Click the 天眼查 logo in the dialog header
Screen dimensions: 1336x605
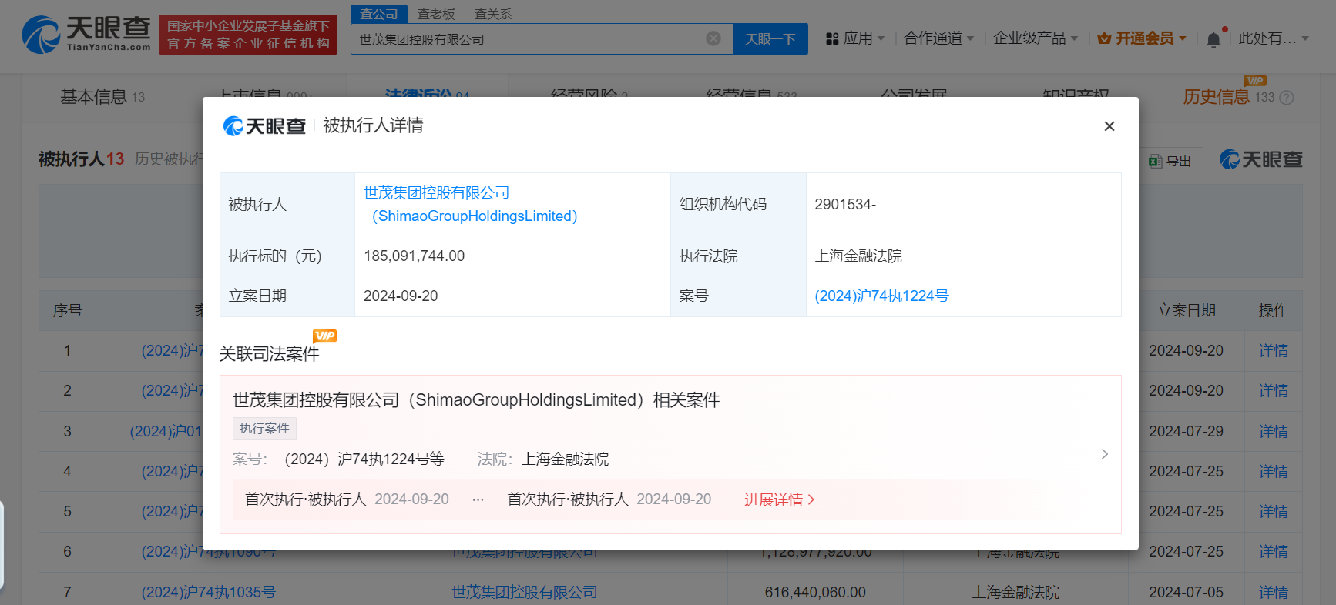click(x=264, y=126)
